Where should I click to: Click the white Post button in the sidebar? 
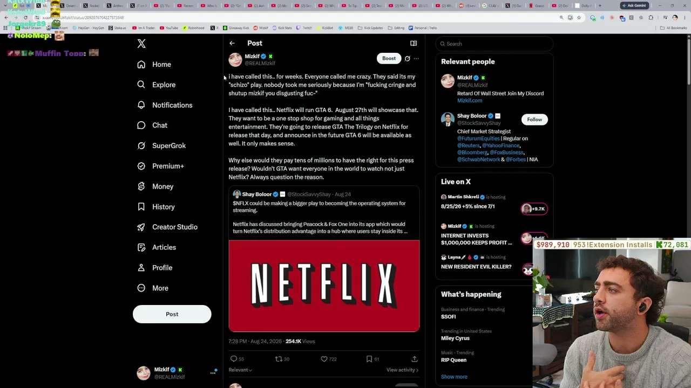pyautogui.click(x=172, y=314)
